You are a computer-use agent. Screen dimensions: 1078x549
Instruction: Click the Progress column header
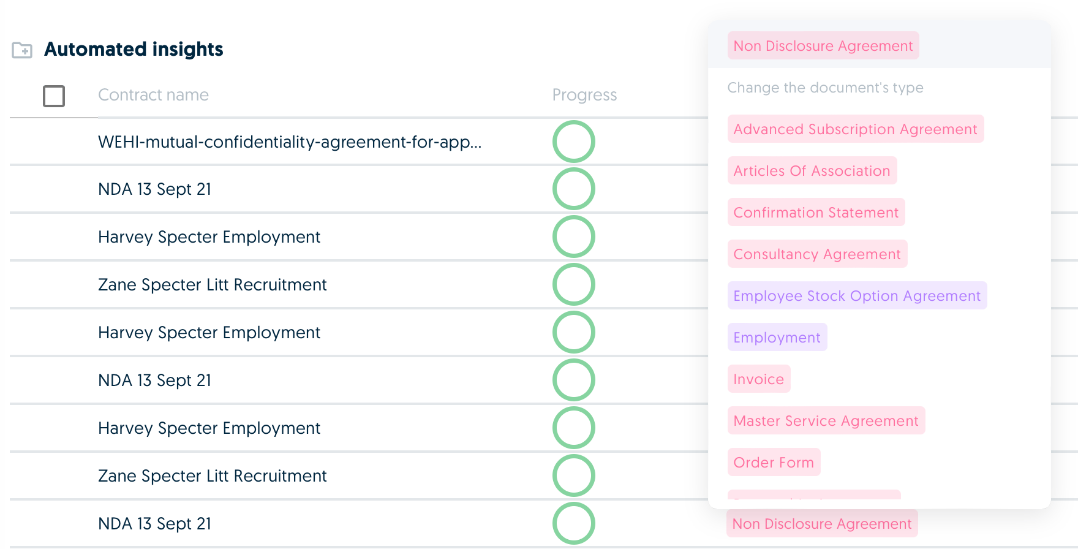584,95
